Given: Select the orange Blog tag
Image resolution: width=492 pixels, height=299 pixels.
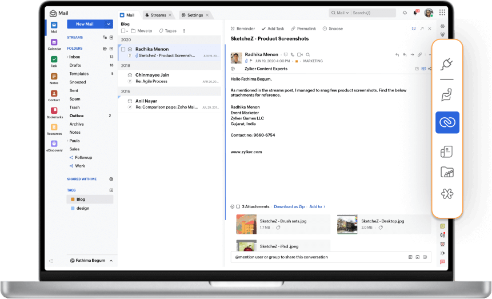Looking at the screenshot, I should click(90, 200).
